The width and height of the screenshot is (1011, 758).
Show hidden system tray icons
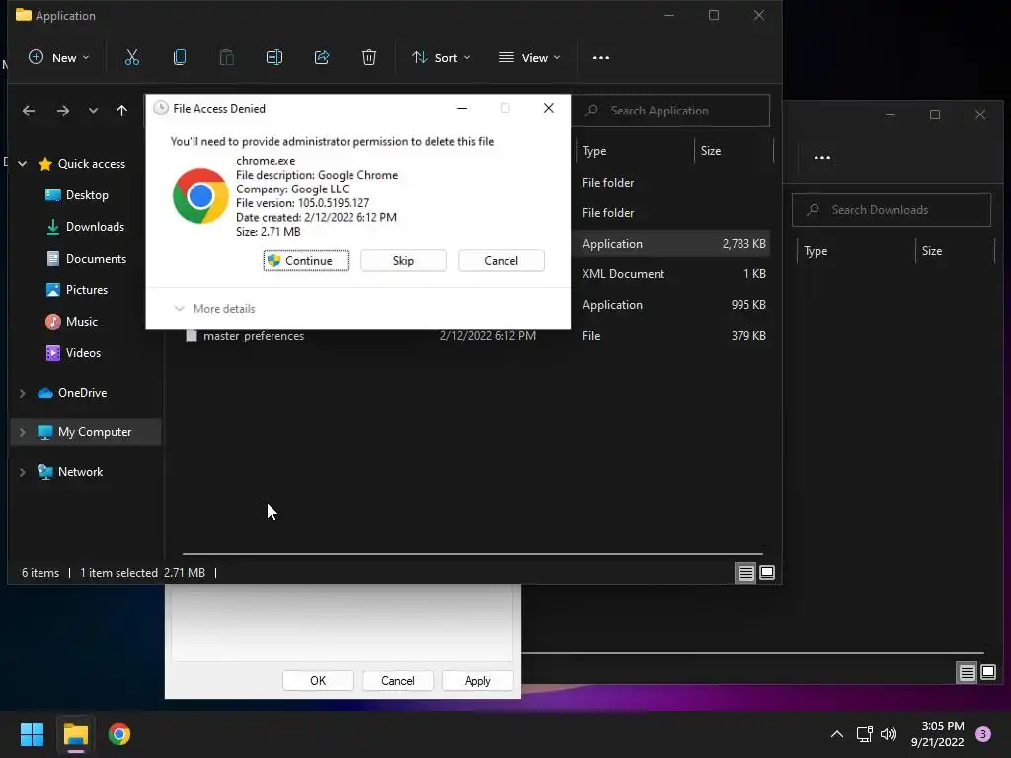tap(837, 734)
